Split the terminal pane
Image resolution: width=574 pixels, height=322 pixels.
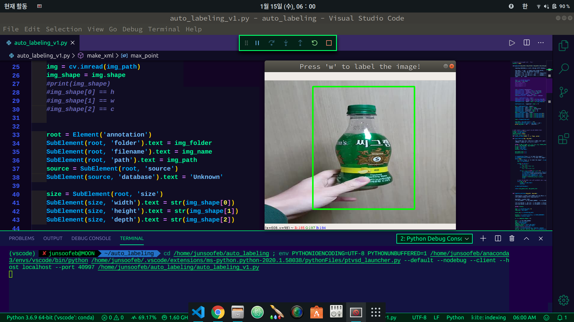tap(498, 239)
